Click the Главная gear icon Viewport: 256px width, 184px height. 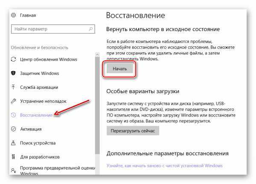coord(13,15)
